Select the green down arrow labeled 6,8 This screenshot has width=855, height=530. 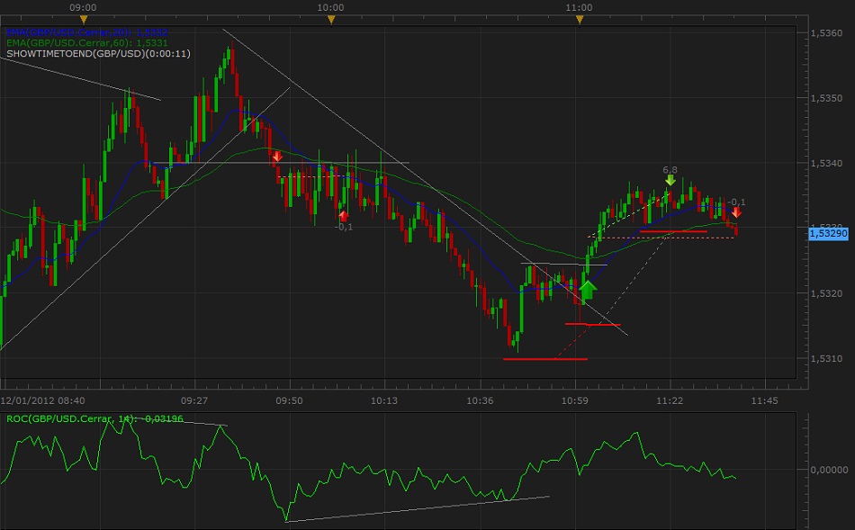[670, 181]
